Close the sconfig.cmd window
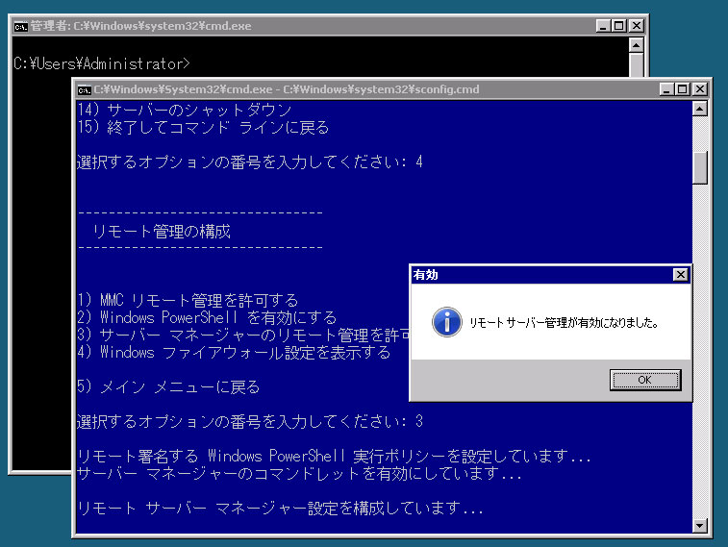The width and height of the screenshot is (728, 547). [700, 89]
